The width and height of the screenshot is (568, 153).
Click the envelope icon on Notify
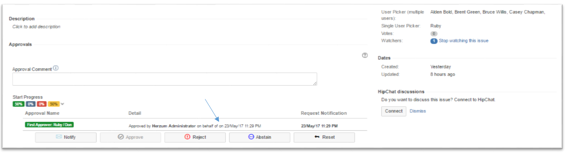59,137
